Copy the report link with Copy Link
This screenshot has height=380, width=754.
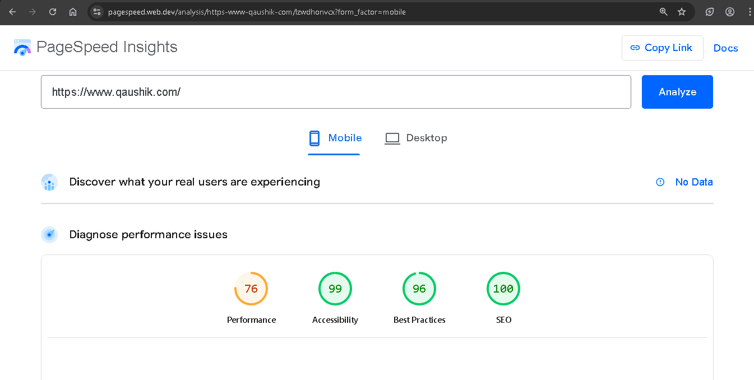pos(662,48)
